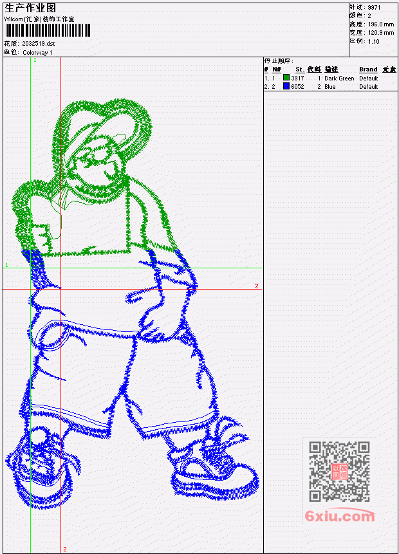Click the '元素' element column header

point(389,69)
